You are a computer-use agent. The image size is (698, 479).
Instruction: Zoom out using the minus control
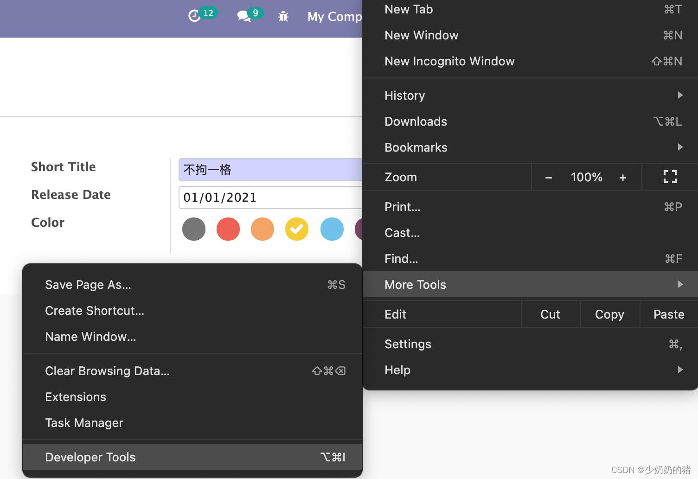click(548, 177)
